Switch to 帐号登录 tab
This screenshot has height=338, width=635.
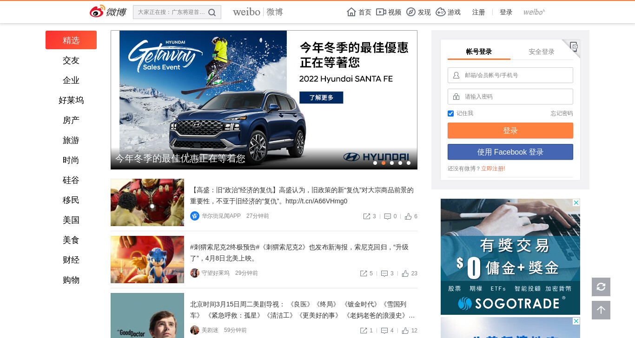click(x=479, y=52)
